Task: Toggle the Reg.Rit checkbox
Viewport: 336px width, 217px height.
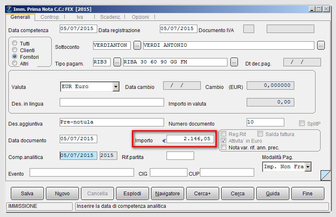Action: (x=223, y=134)
